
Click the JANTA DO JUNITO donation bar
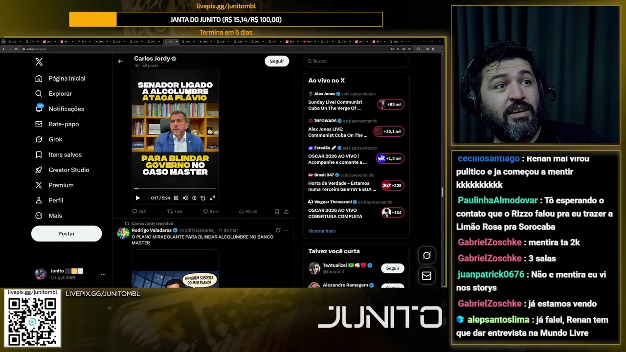(226, 20)
